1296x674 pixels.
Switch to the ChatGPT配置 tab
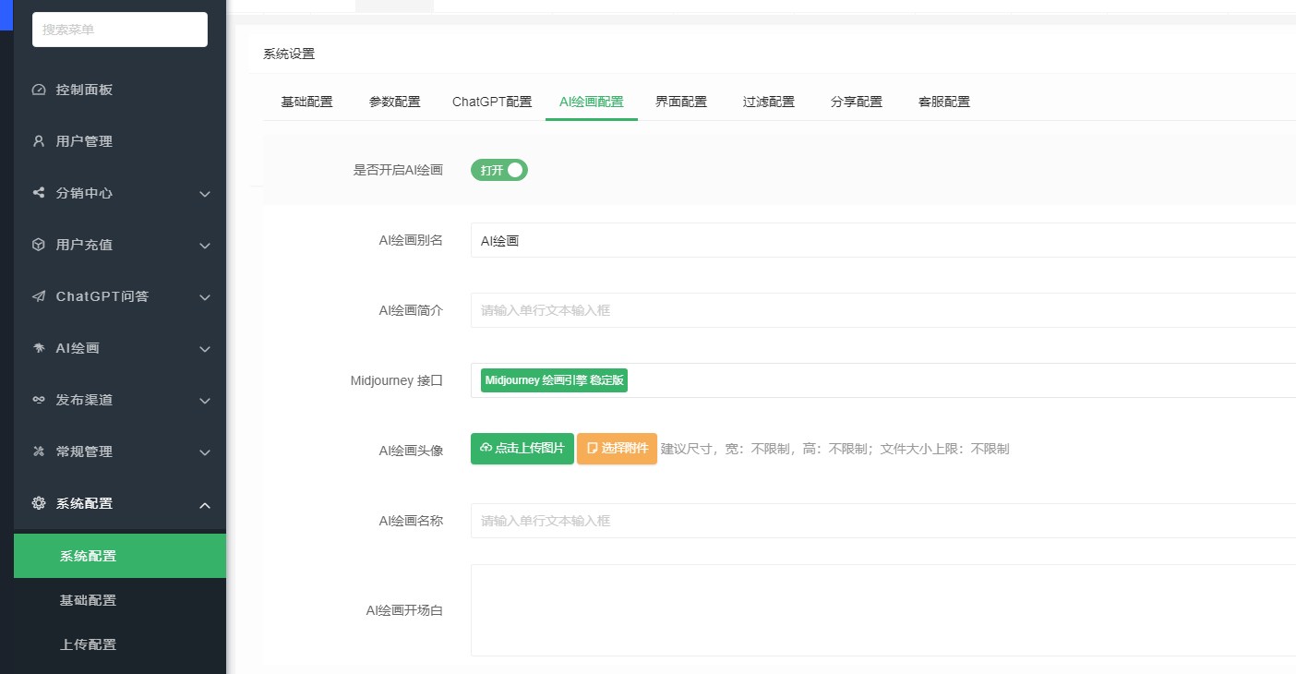click(492, 102)
